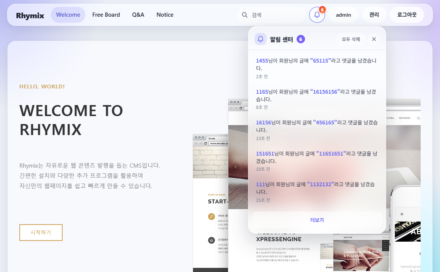
Task: Click the 시작하기 button
Action: pos(41,233)
